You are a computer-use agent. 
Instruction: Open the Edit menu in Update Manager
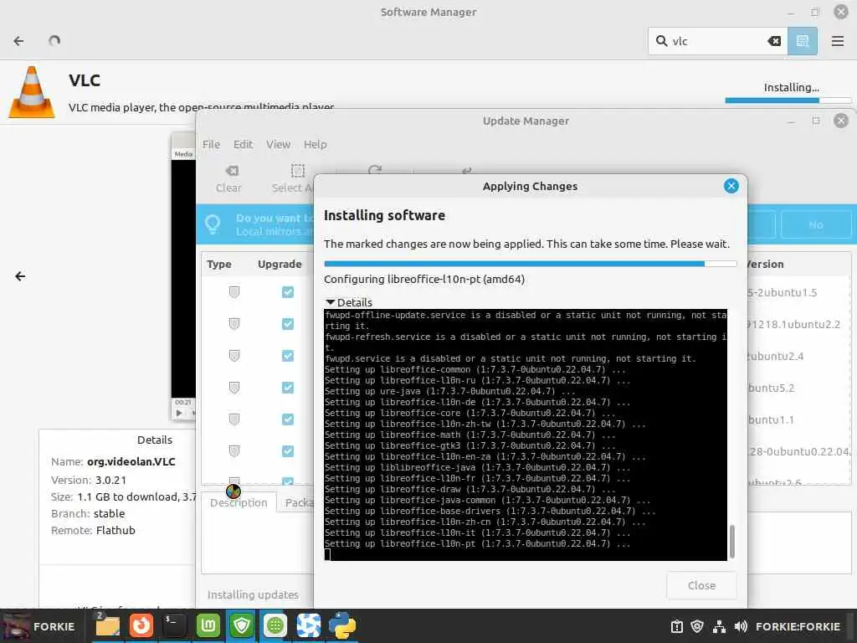243,144
